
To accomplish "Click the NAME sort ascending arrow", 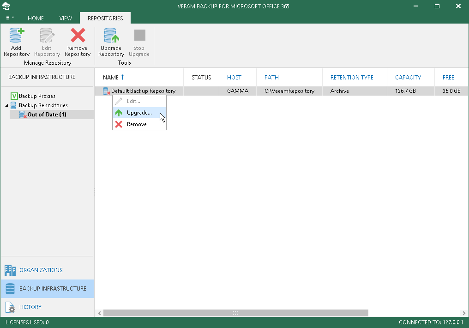I will pyautogui.click(x=122, y=77).
